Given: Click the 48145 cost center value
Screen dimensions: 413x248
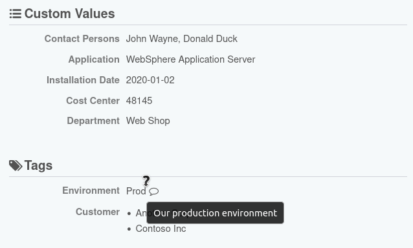Looking at the screenshot, I should (139, 101).
